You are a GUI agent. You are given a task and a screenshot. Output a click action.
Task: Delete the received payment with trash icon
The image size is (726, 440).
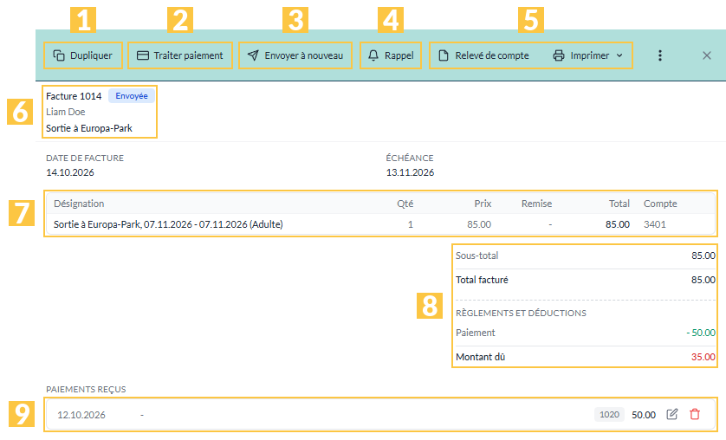tap(695, 414)
